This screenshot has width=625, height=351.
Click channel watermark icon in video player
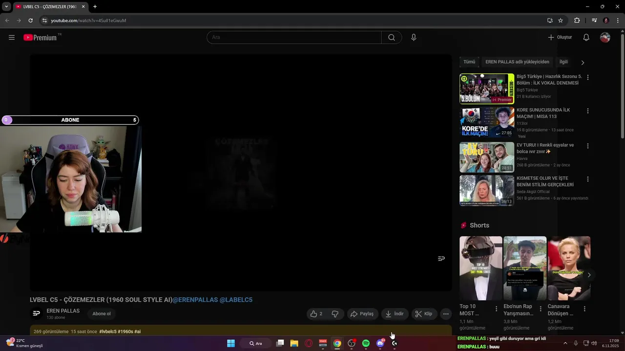(441, 258)
